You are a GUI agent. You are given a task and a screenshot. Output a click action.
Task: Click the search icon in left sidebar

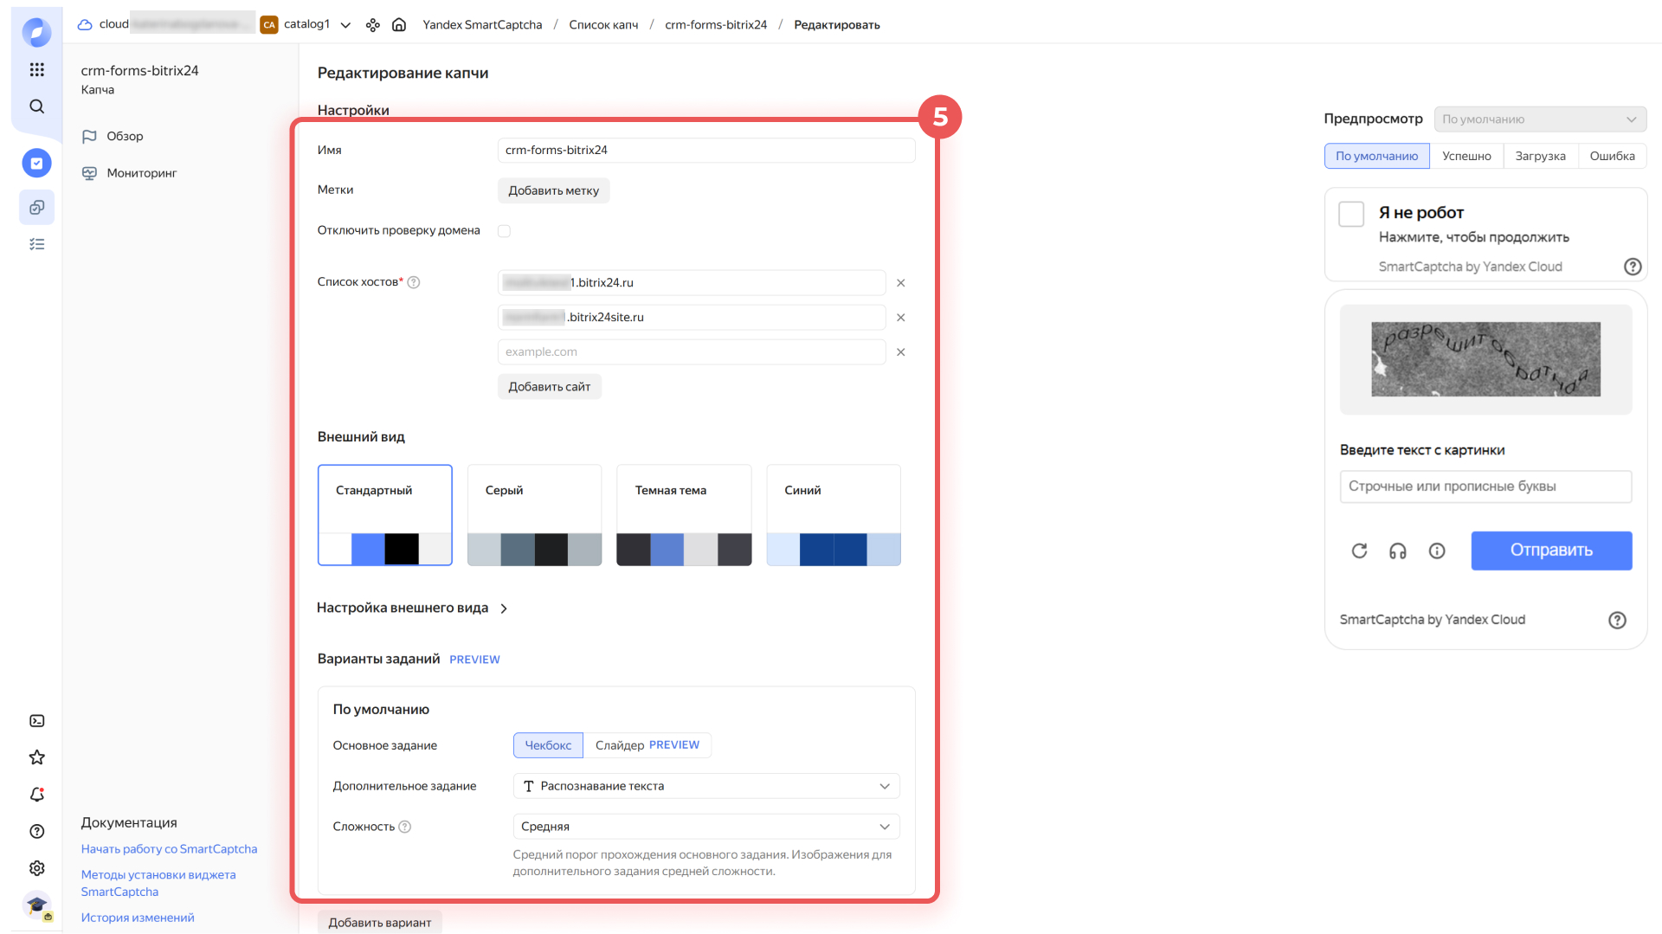[x=36, y=106]
